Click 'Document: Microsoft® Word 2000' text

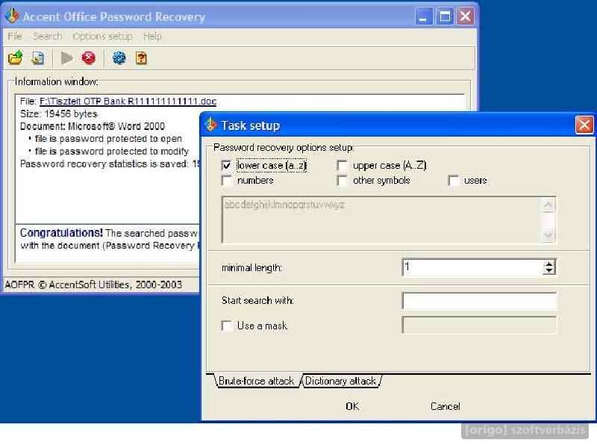[x=93, y=126]
